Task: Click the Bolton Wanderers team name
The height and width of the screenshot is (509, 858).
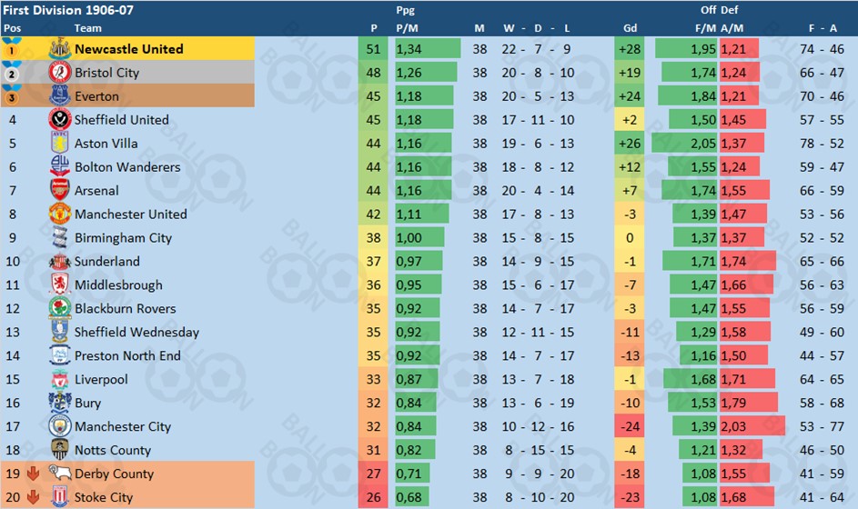Action: [x=127, y=166]
